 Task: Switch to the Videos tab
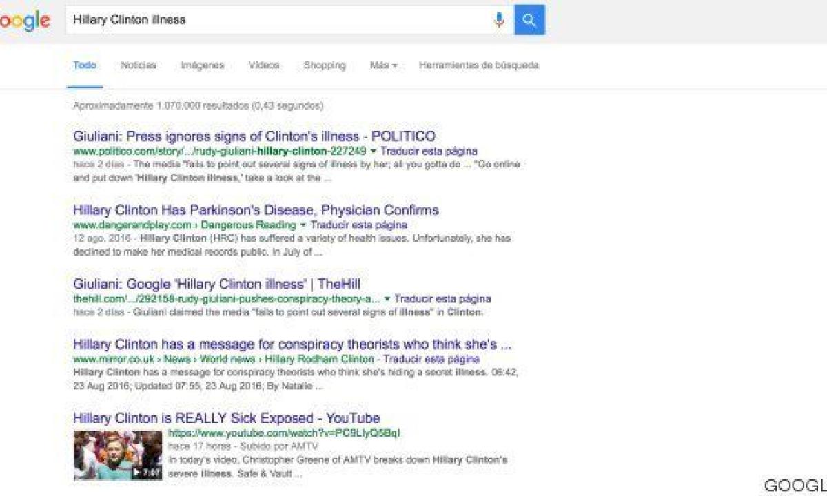coord(264,65)
